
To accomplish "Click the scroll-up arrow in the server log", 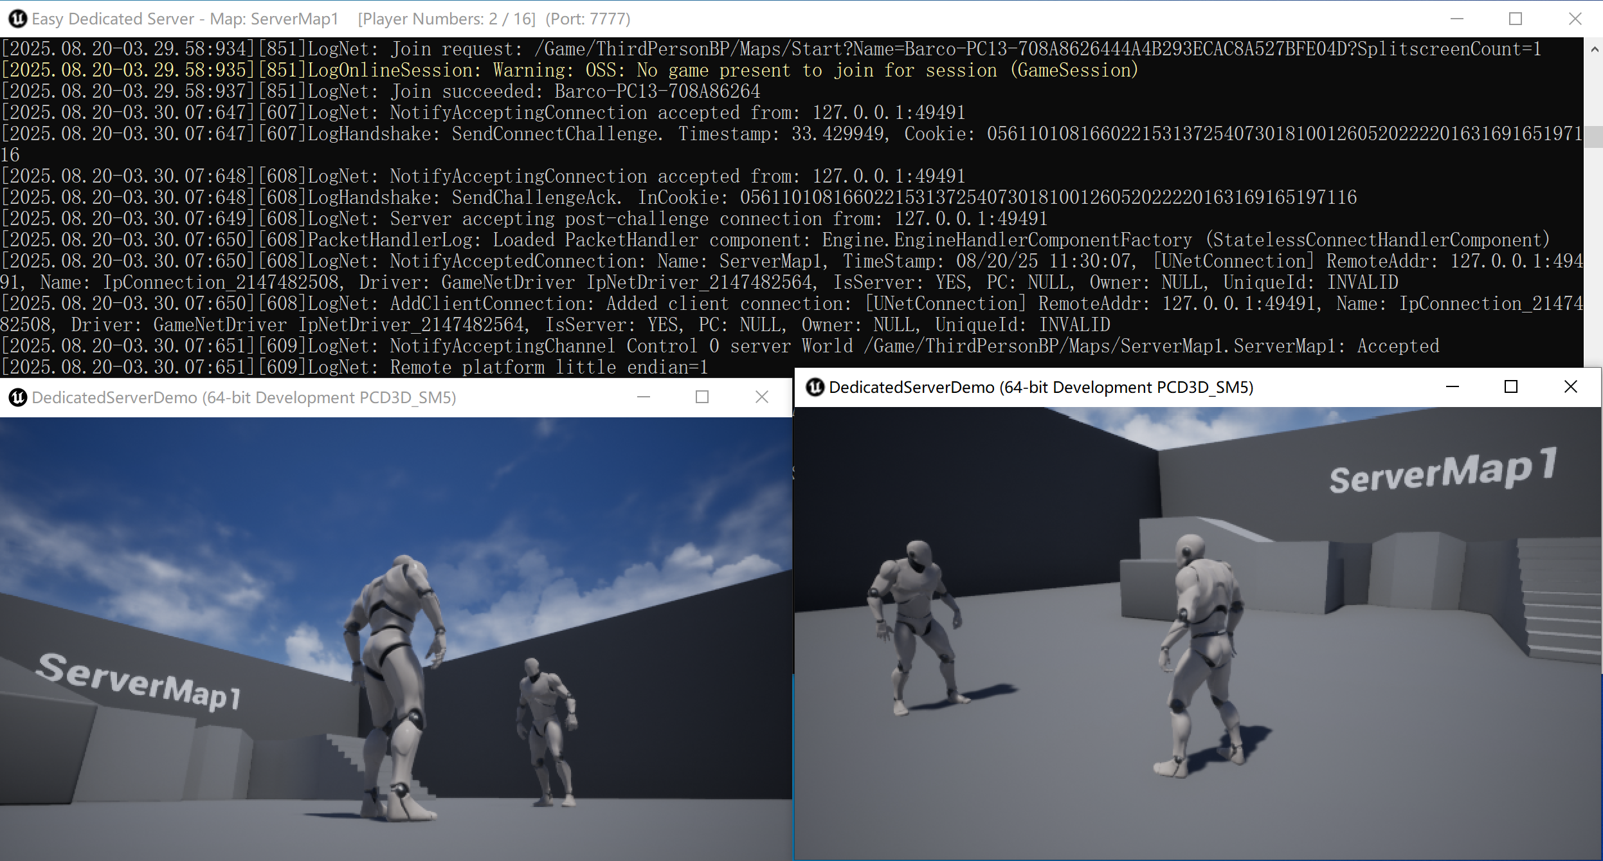I will pyautogui.click(x=1593, y=48).
